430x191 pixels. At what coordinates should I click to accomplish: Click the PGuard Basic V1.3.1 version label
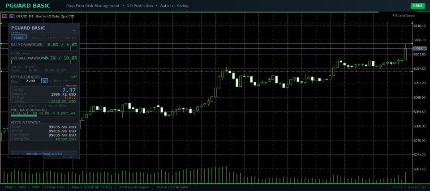pyautogui.click(x=20, y=157)
